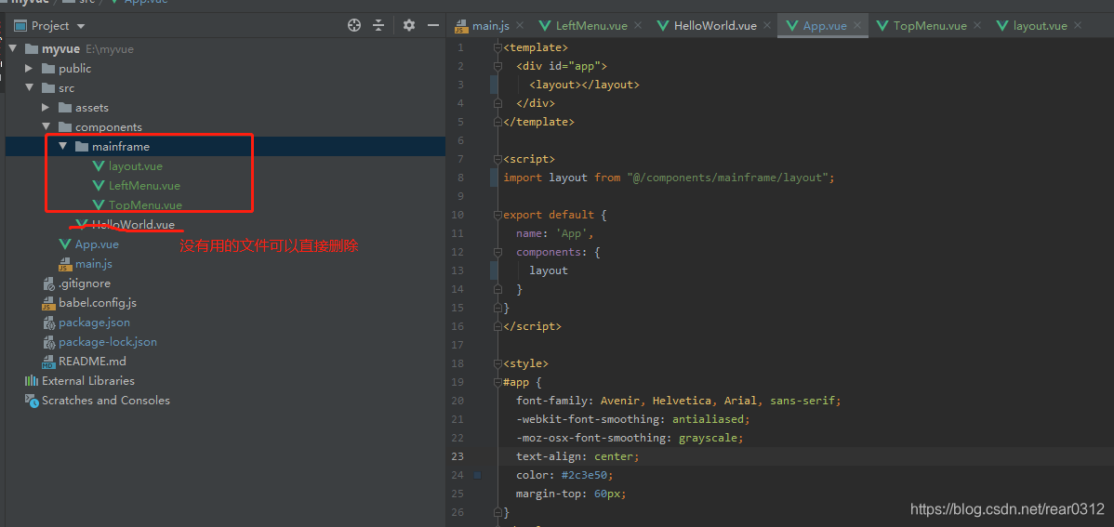The image size is (1114, 527).
Task: Select package-lock.json file
Action: point(108,342)
